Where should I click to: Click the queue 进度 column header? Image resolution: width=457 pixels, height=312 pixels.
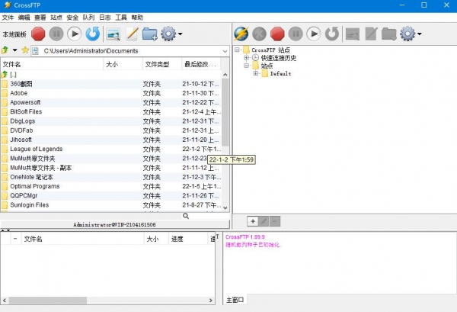[x=187, y=239]
